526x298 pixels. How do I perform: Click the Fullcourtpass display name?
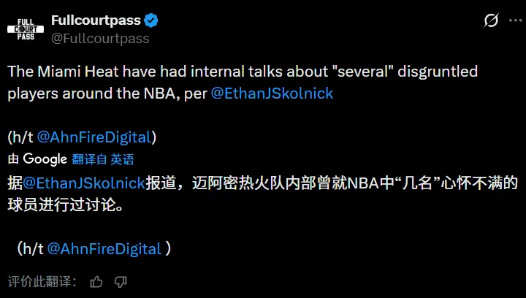[x=96, y=20]
